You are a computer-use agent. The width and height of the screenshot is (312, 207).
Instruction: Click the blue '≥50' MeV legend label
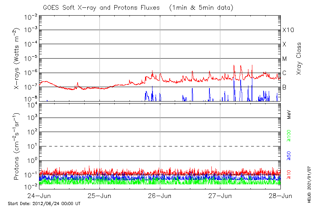pos(289,155)
